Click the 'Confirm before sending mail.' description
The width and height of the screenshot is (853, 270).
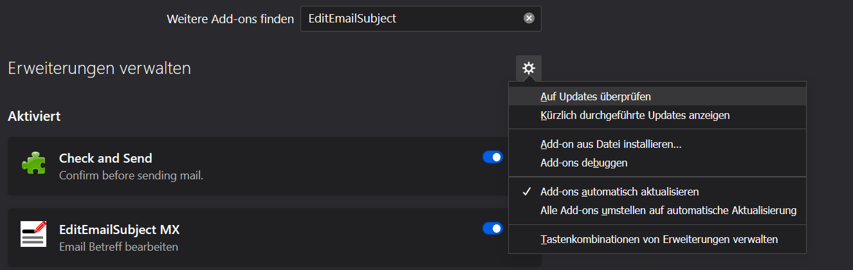[x=131, y=175]
